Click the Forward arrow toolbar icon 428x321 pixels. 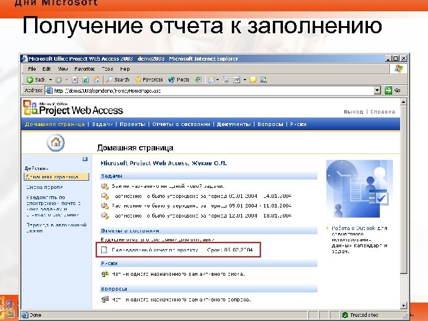tap(58, 80)
